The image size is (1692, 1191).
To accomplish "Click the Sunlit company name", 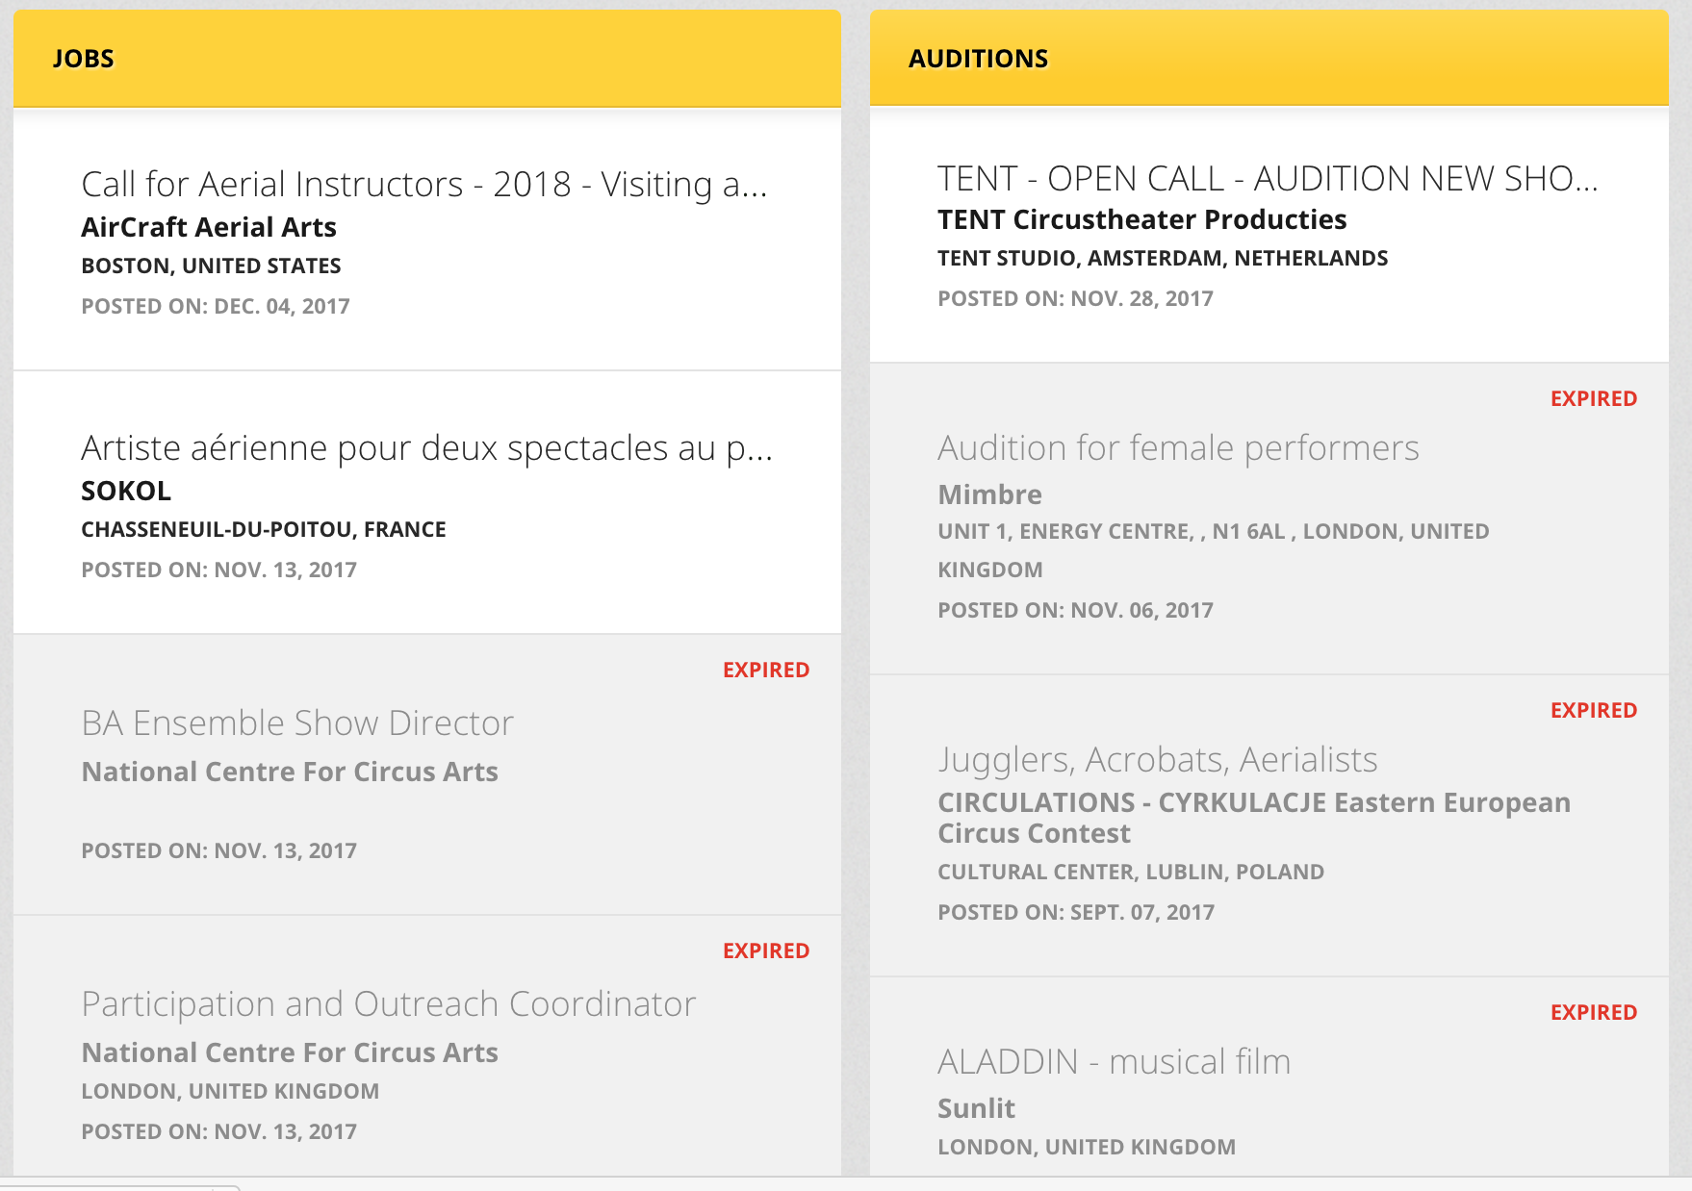I will (976, 1108).
